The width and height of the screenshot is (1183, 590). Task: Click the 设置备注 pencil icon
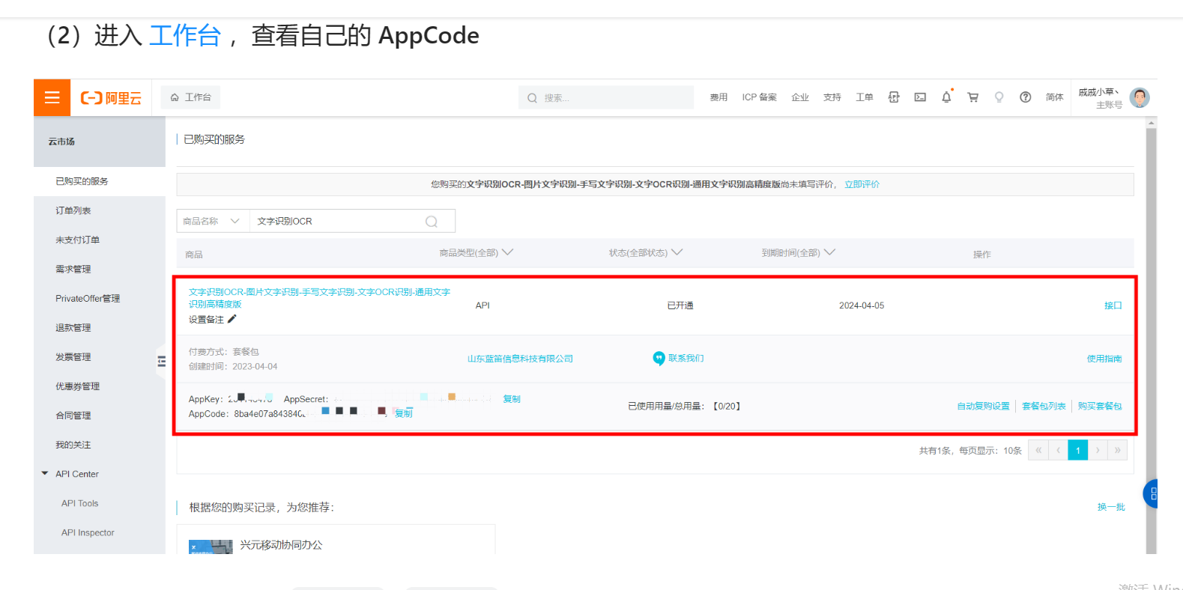click(232, 319)
